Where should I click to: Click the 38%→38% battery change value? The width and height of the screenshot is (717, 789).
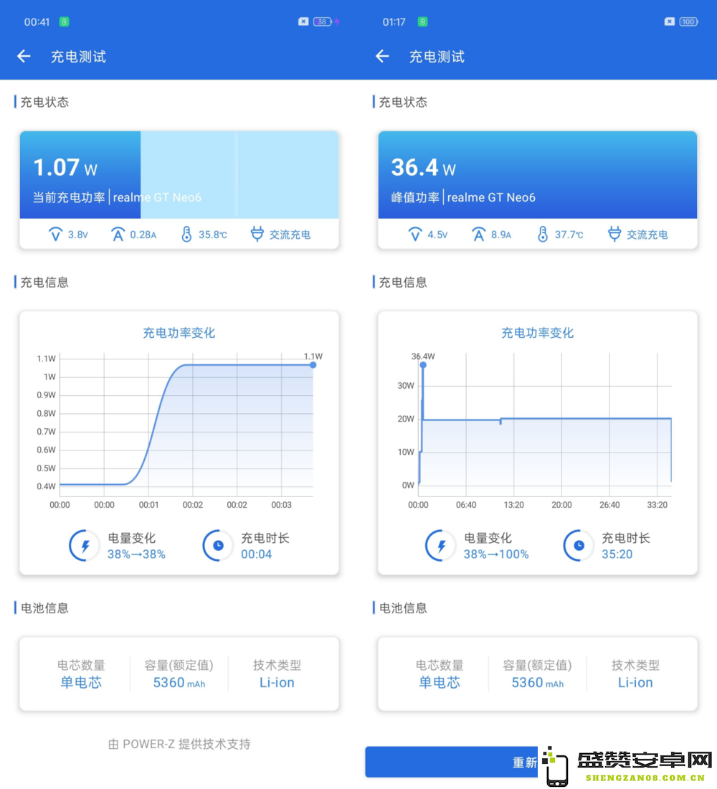click(136, 554)
